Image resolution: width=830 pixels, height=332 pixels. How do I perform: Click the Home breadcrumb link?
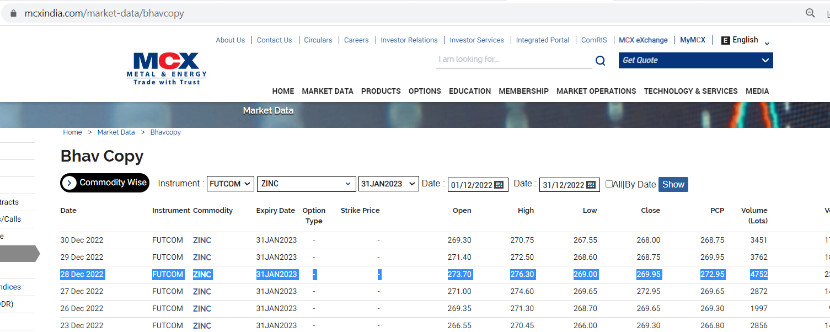(72, 132)
